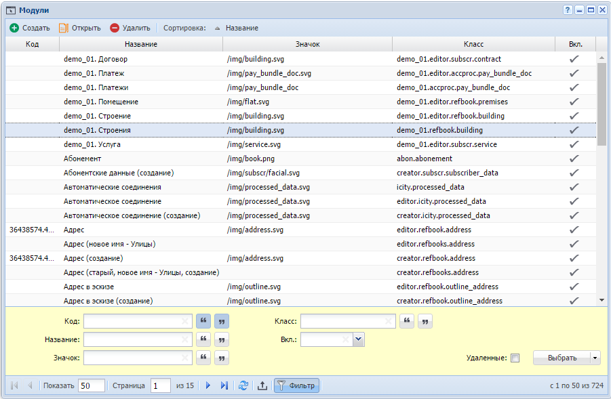Toggle the closing quote button beside Код
Image resolution: width=611 pixels, height=399 pixels.
[222, 321]
